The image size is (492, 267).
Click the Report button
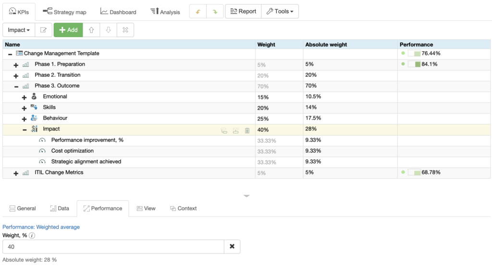(243, 12)
